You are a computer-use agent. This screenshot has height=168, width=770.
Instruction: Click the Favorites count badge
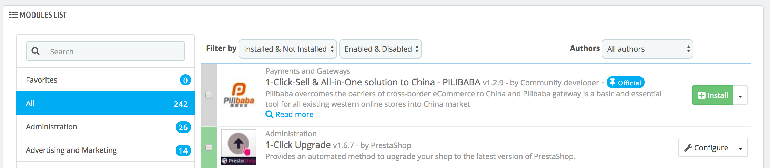185,80
